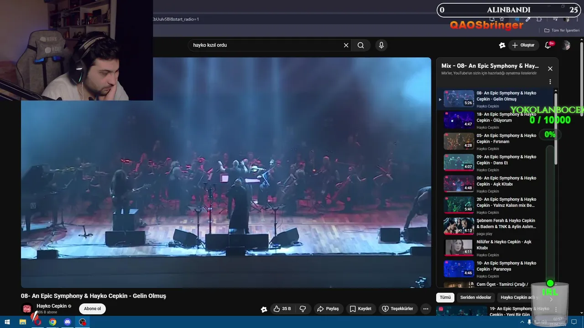Open the Tüm Yer İşaretleri bookmarks folder
584x328 pixels.
point(562,31)
